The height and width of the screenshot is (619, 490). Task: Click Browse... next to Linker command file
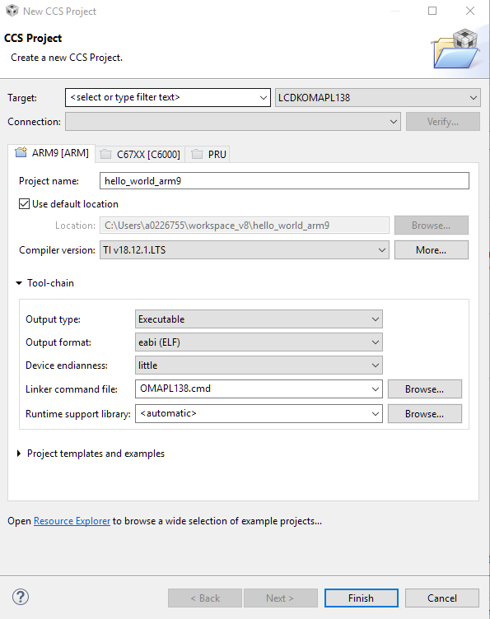[424, 389]
